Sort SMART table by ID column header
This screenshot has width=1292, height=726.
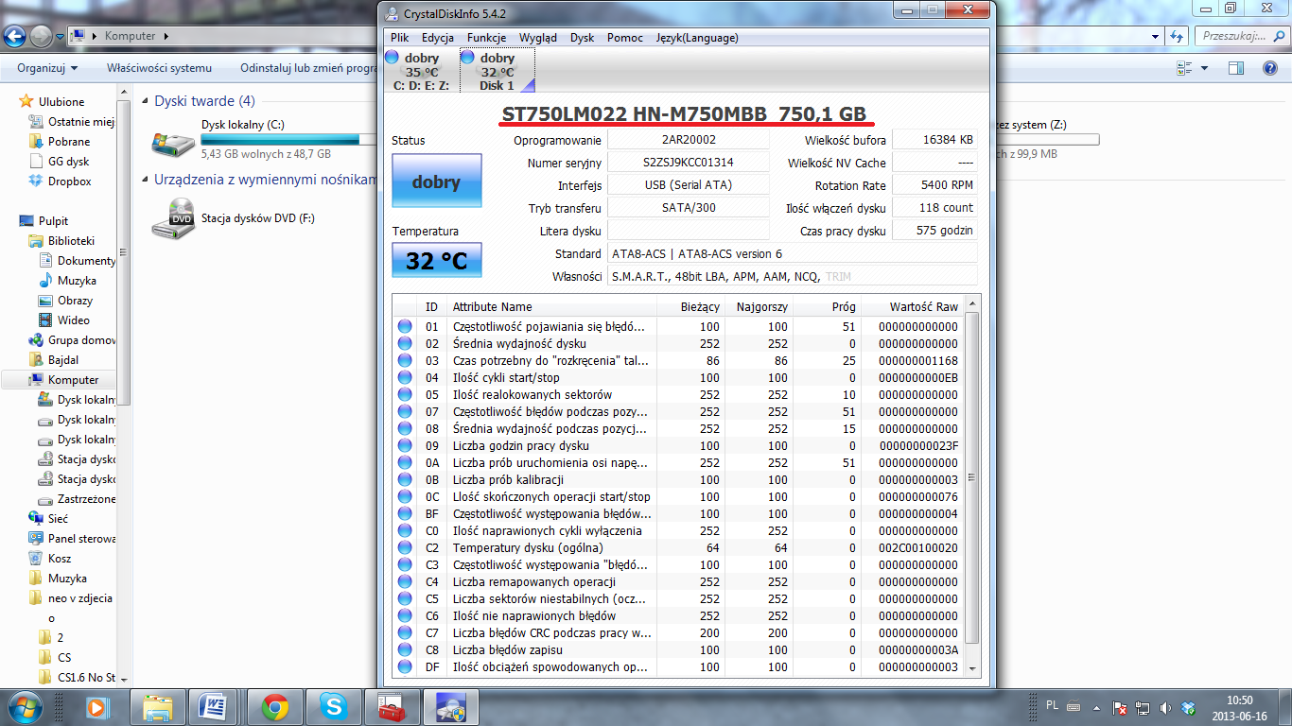(431, 306)
